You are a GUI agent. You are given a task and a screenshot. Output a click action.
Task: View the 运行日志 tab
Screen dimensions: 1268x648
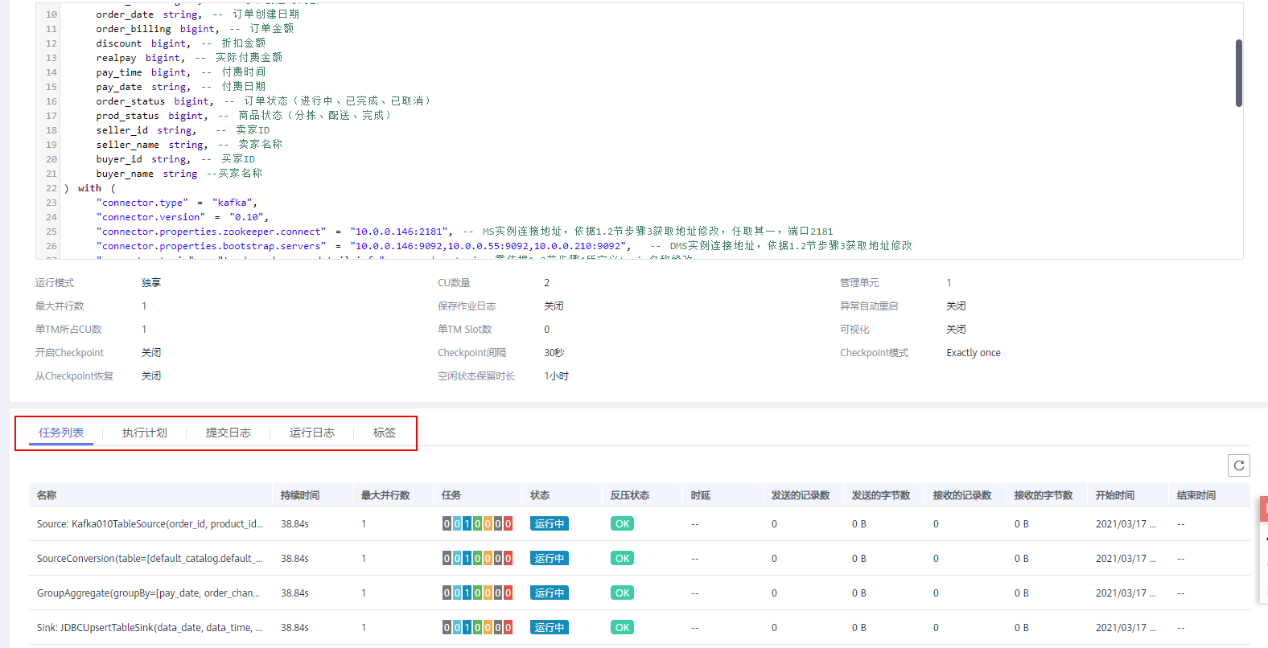pyautogui.click(x=312, y=433)
